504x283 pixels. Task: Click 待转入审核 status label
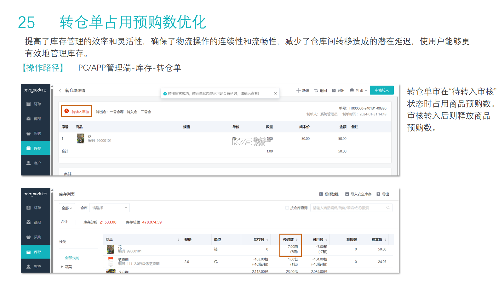point(77,111)
